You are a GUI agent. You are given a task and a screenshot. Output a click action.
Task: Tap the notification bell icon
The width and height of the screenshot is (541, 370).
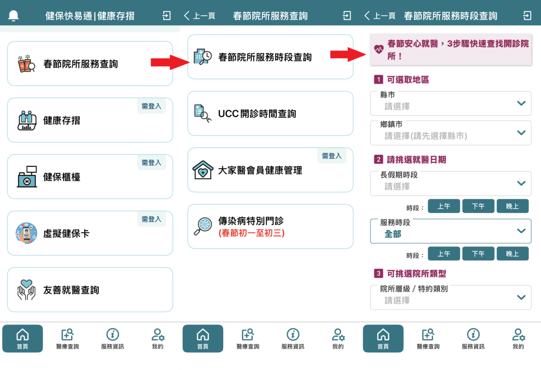pos(14,16)
